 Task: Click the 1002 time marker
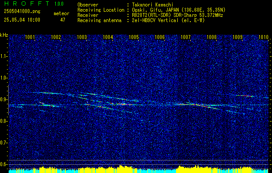coord(56,37)
